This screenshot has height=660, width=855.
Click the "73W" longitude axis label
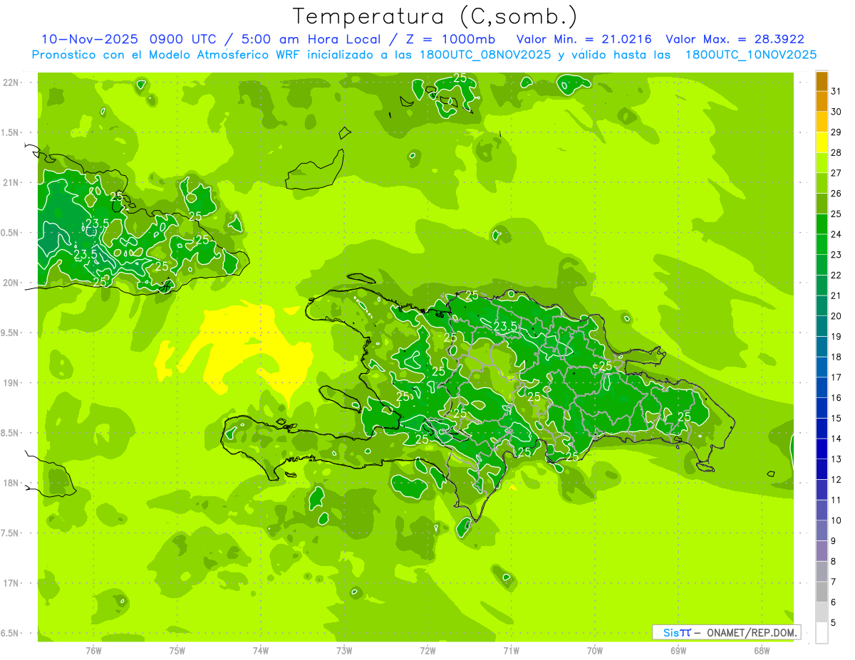[344, 650]
